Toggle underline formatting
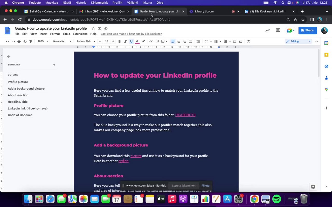 131,41
